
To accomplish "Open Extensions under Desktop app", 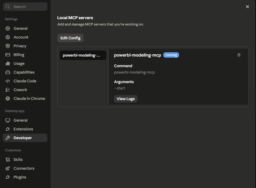I will click(x=25, y=129).
